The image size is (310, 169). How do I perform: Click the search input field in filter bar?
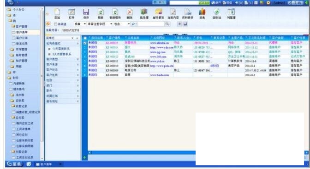click(x=151, y=24)
